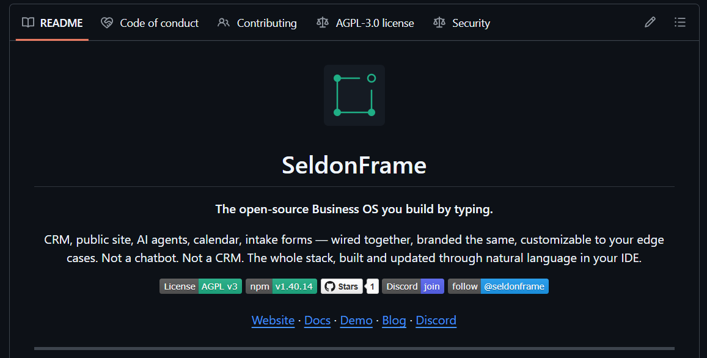Open the README tab
The image size is (707, 358).
pyautogui.click(x=53, y=23)
